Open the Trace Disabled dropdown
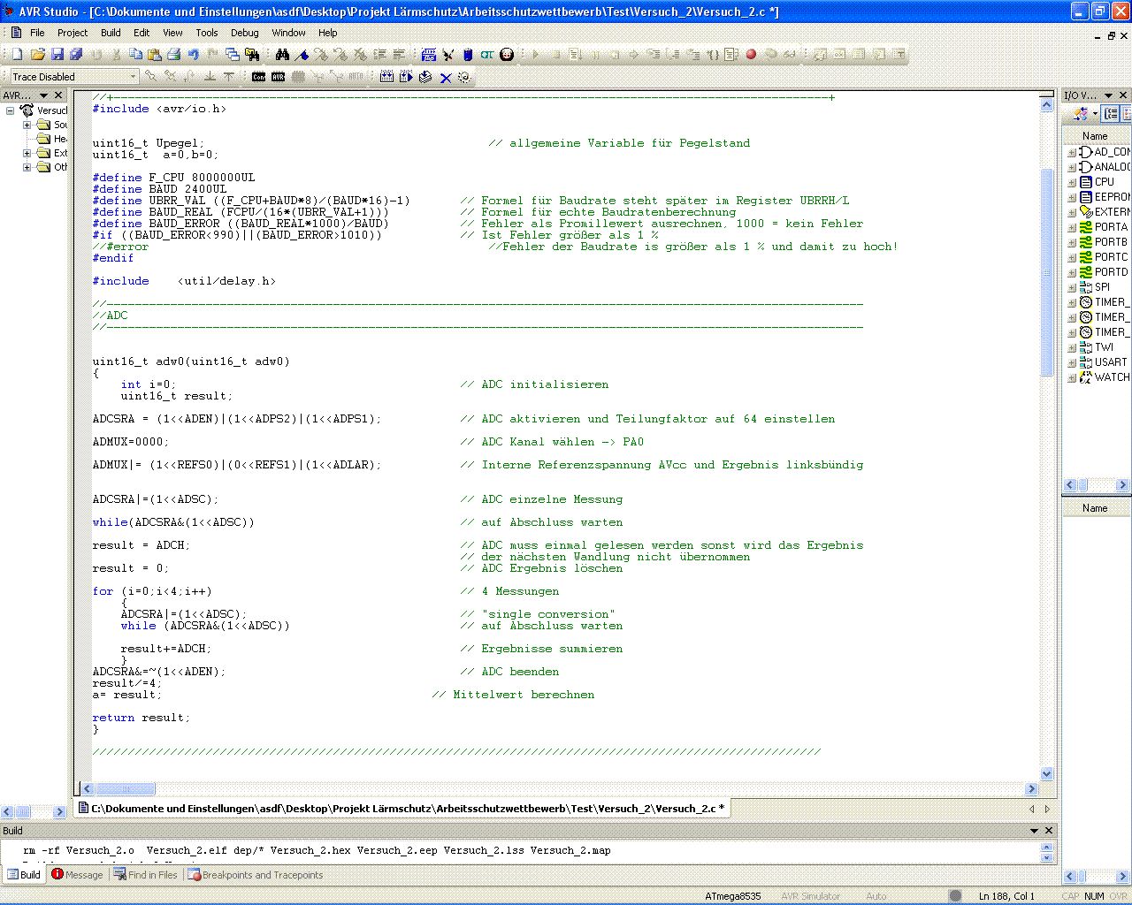Viewport: 1132px width, 905px height. (x=133, y=77)
